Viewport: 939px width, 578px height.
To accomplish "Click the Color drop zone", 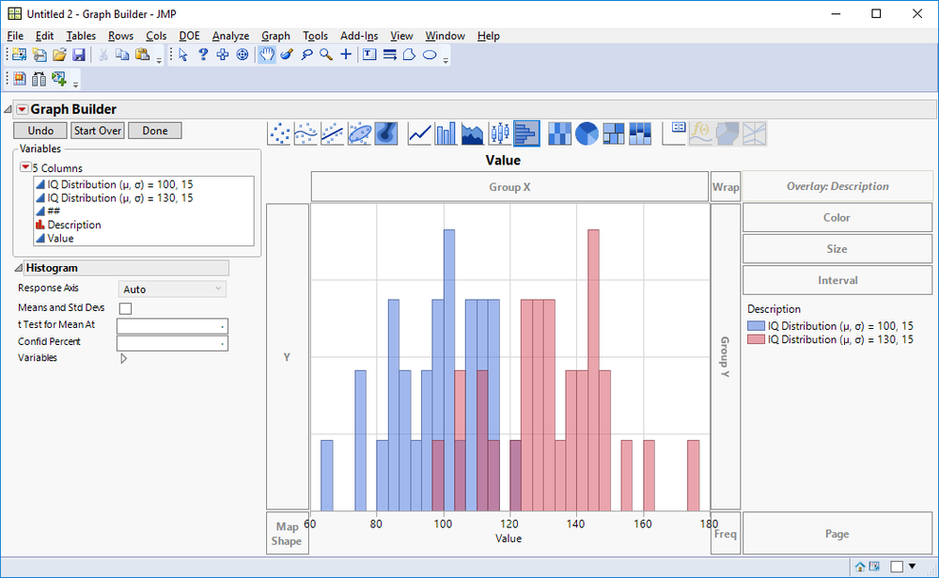I will (837, 217).
